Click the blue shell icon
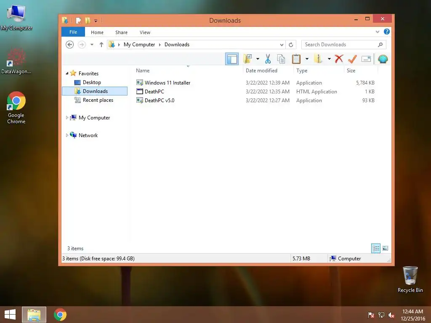The width and height of the screenshot is (431, 323). pos(383,59)
